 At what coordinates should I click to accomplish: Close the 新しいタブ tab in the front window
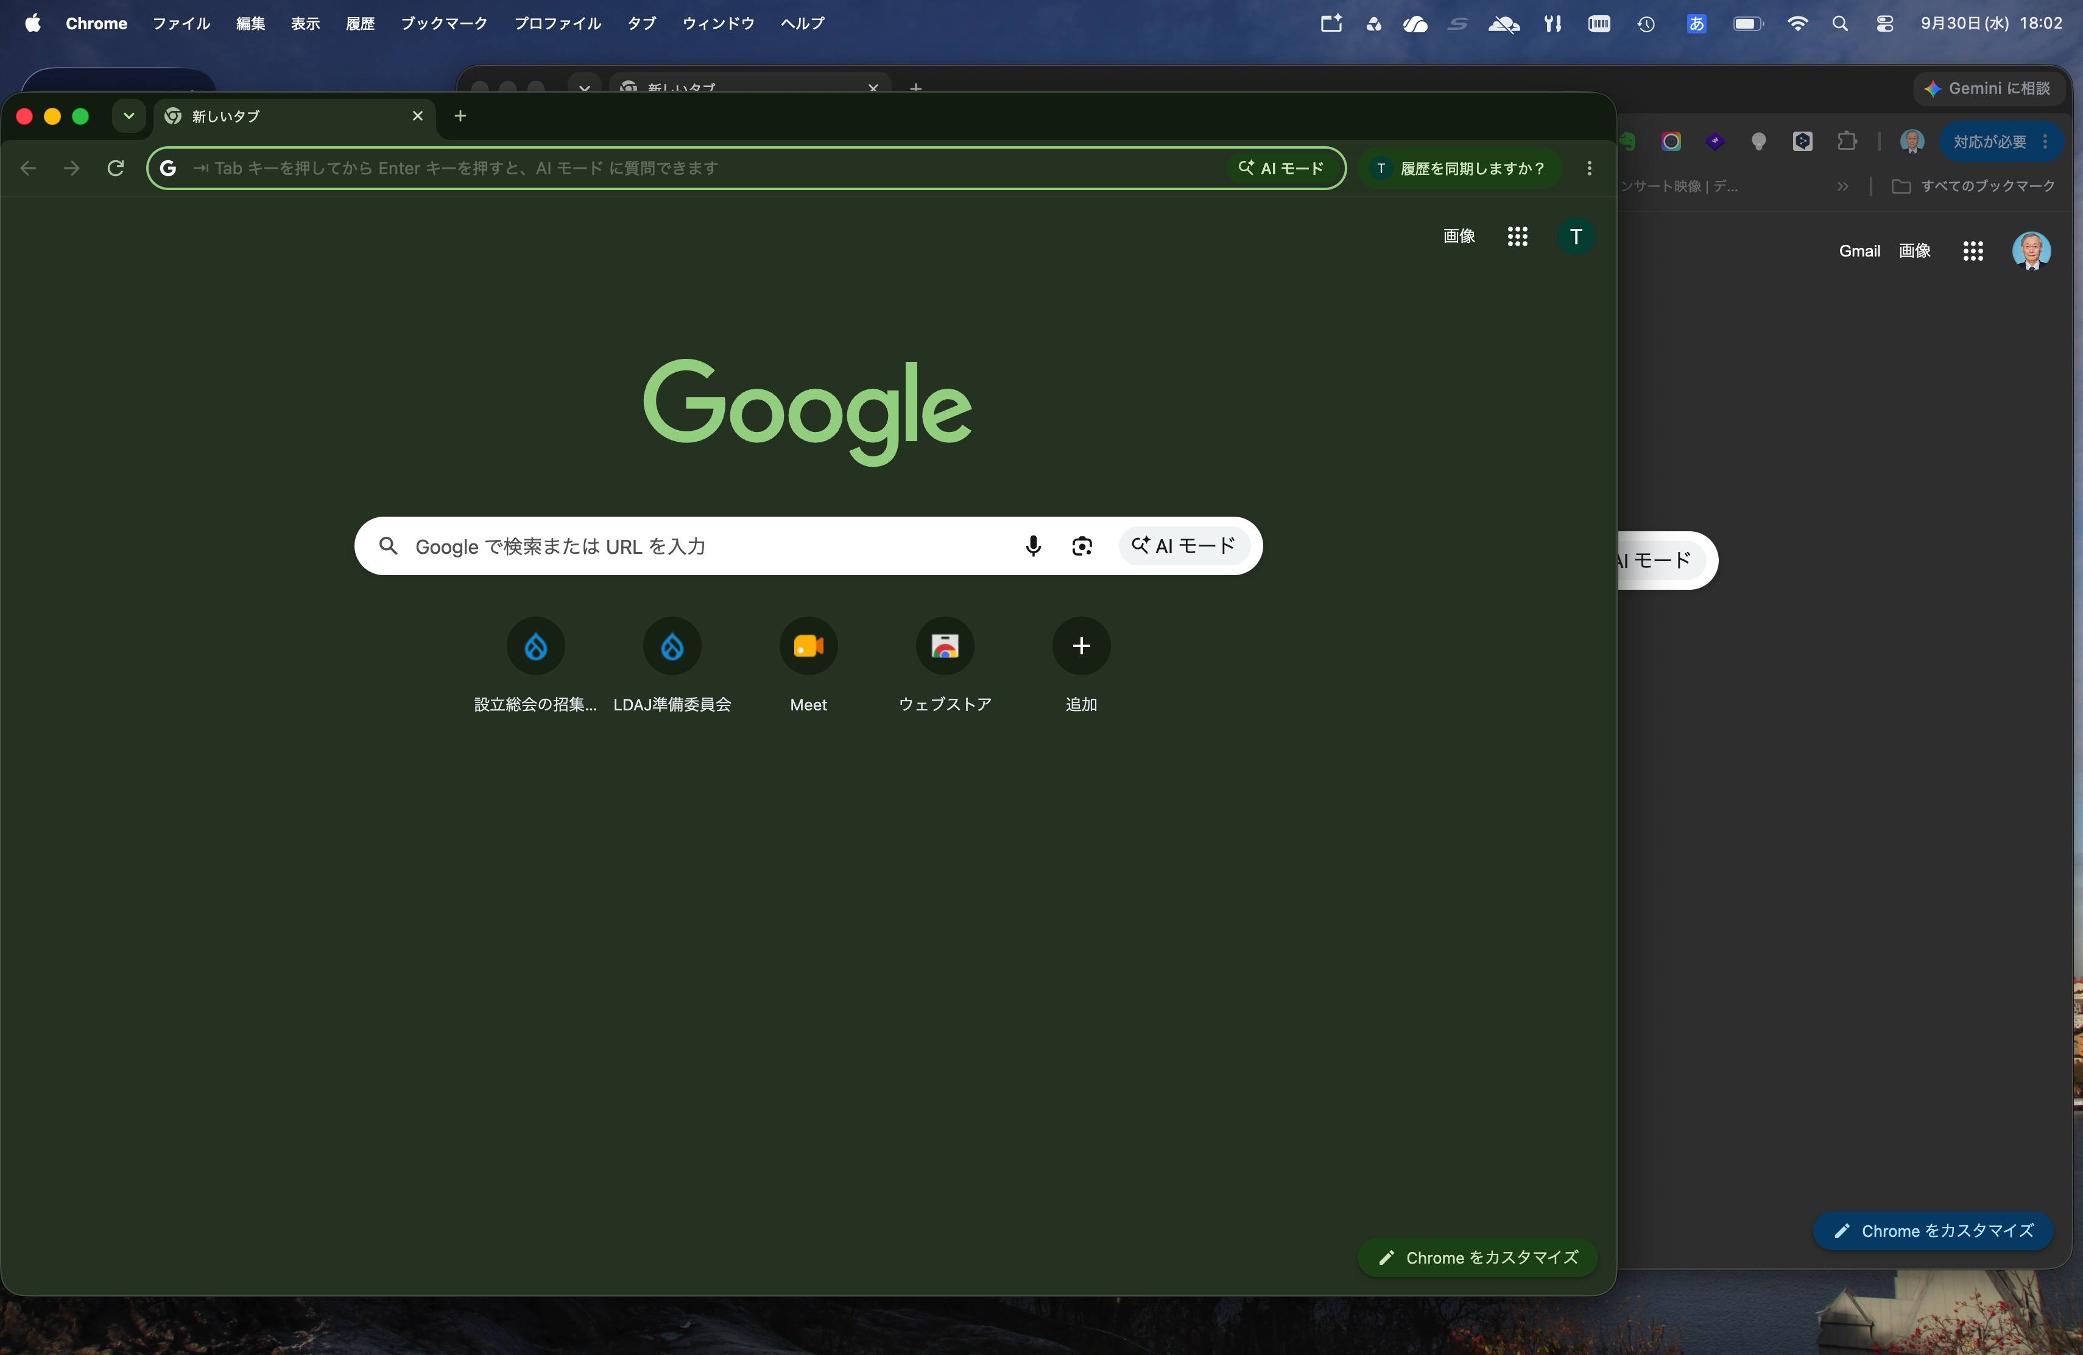point(417,116)
